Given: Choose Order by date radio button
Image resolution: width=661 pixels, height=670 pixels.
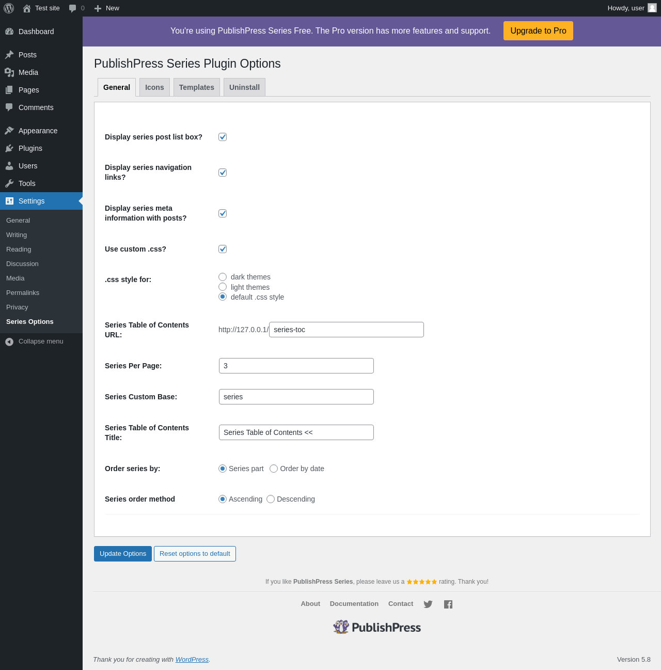Looking at the screenshot, I should [x=274, y=469].
